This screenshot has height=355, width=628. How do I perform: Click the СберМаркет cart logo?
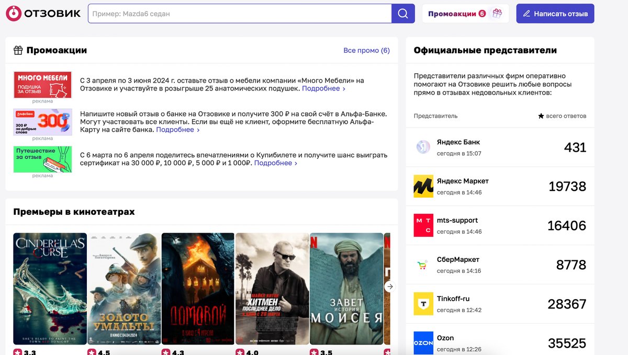[x=423, y=265]
